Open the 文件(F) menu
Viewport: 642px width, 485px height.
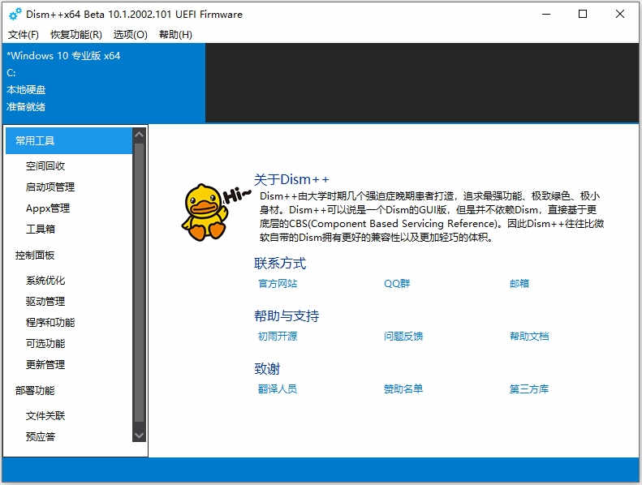[x=24, y=35]
